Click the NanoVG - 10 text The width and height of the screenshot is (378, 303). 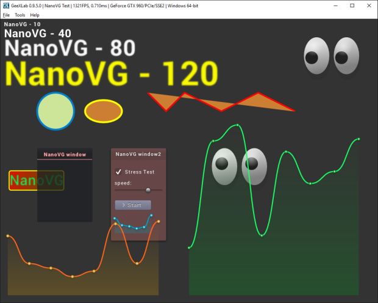tap(22, 24)
